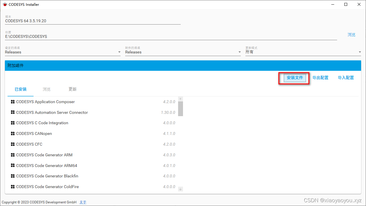The height and width of the screenshot is (206, 366).
Task: Switch to the 已安装 tab
Action: pos(21,89)
